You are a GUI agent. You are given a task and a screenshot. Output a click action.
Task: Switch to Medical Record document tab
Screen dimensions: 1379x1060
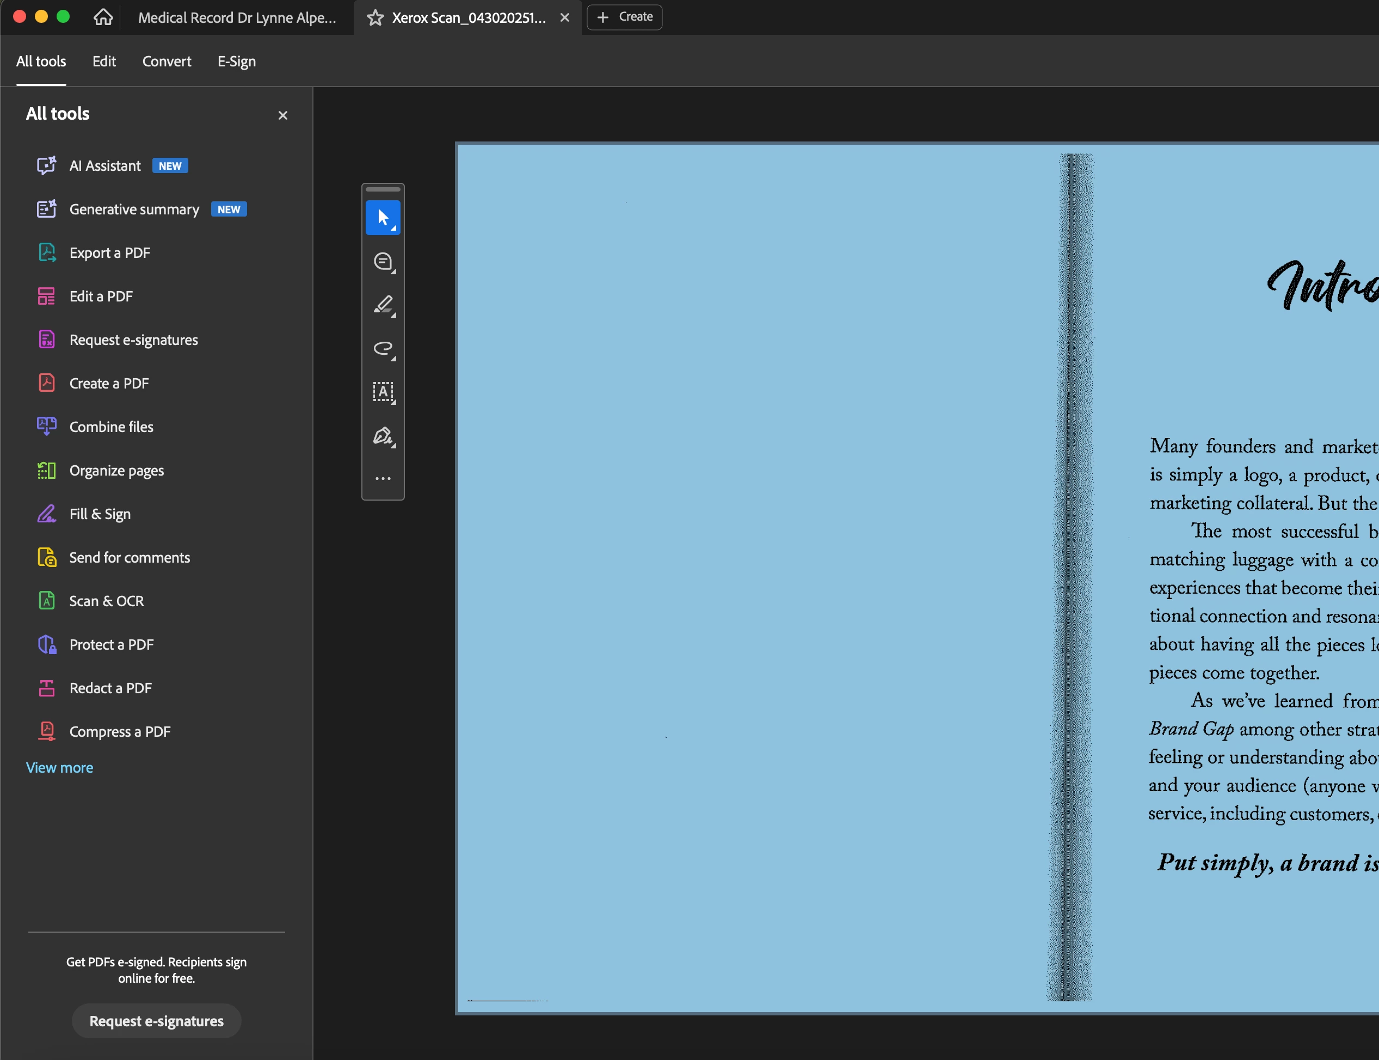coord(237,17)
